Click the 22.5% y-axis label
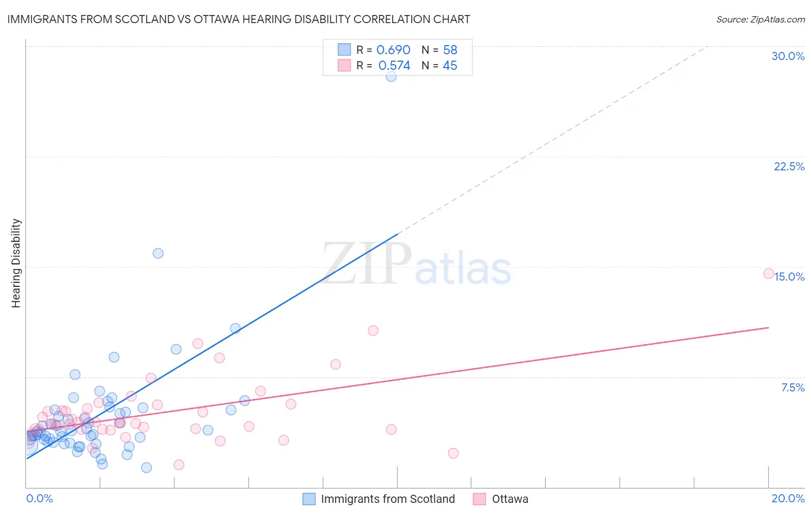Screen dimensions: 812x515 [789, 166]
